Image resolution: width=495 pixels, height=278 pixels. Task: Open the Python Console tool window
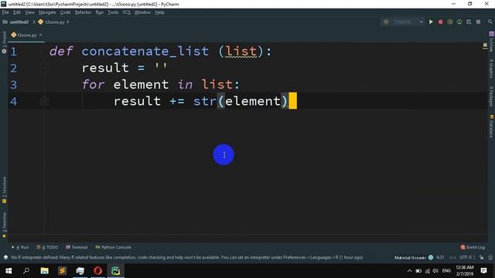tap(113, 247)
